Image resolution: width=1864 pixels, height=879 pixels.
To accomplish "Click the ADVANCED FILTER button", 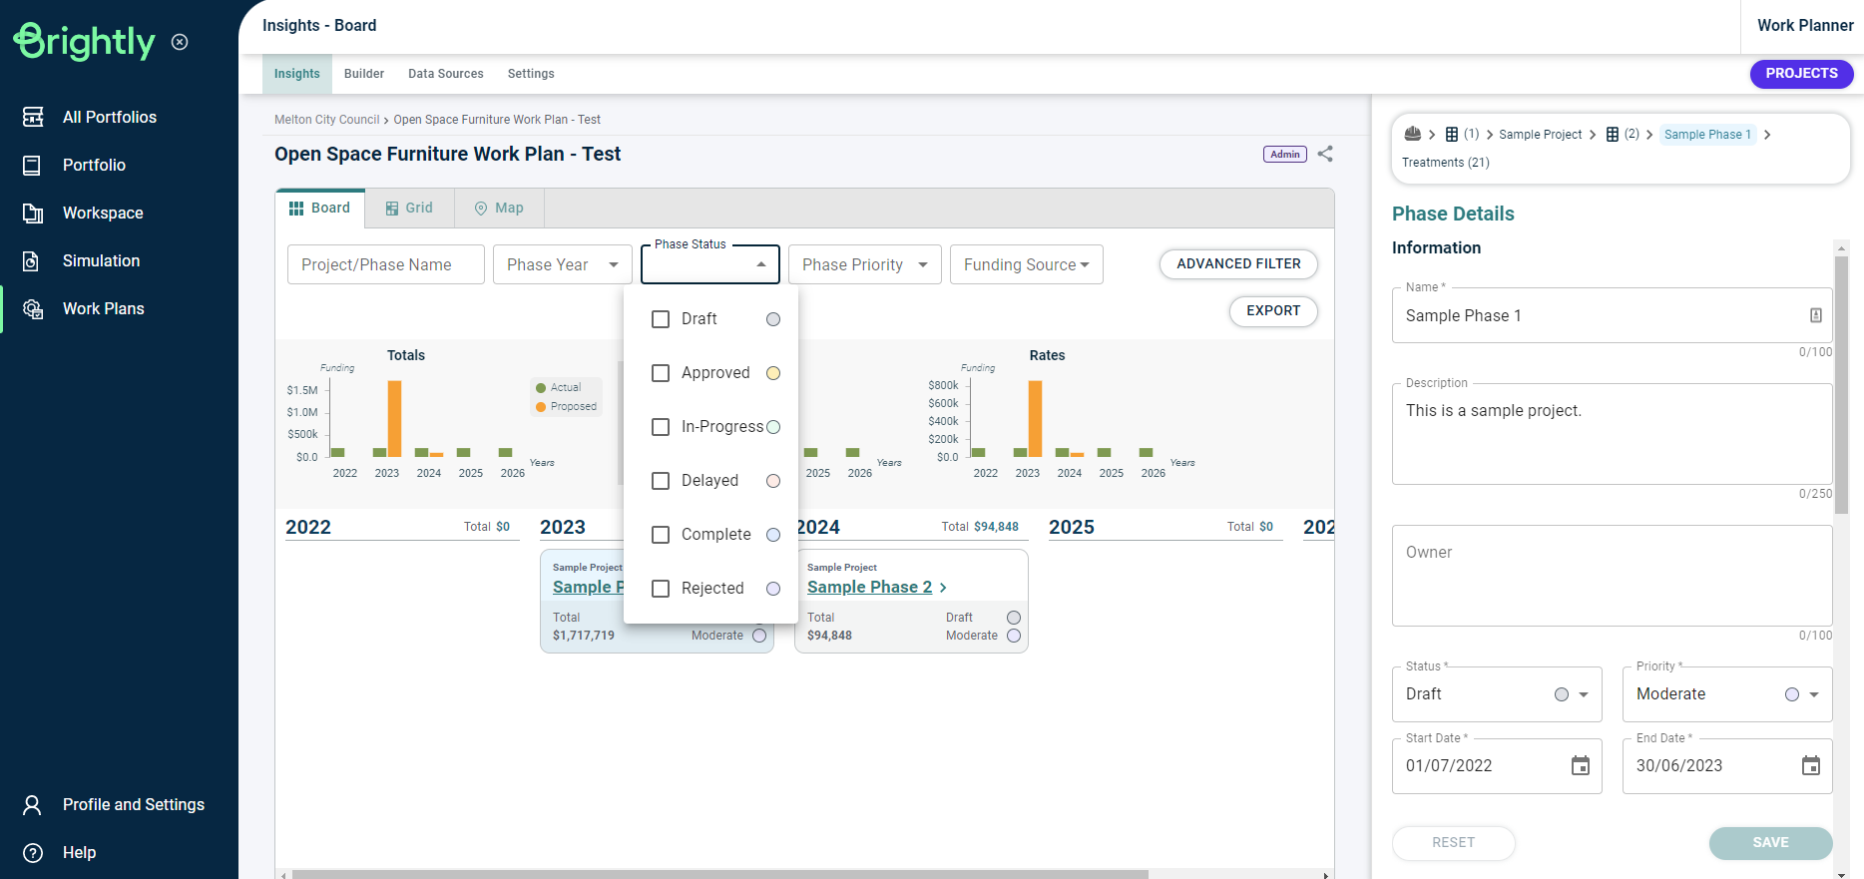I will [x=1238, y=263].
